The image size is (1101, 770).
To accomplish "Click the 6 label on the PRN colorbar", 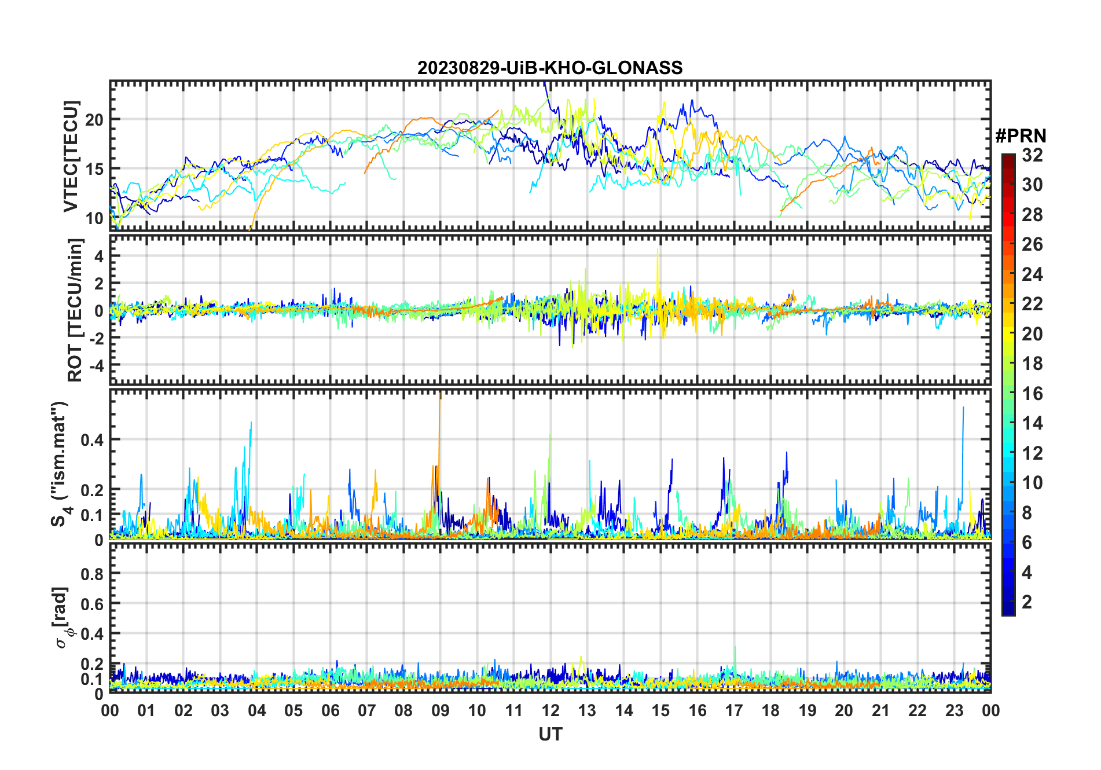I will pos(1027,542).
